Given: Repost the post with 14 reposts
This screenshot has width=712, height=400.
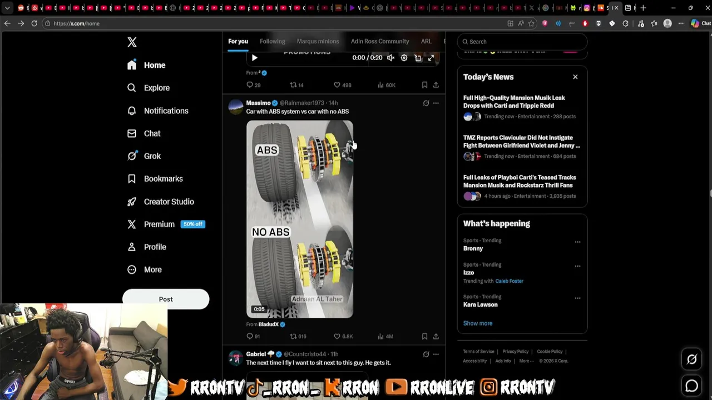Looking at the screenshot, I should pos(296,85).
